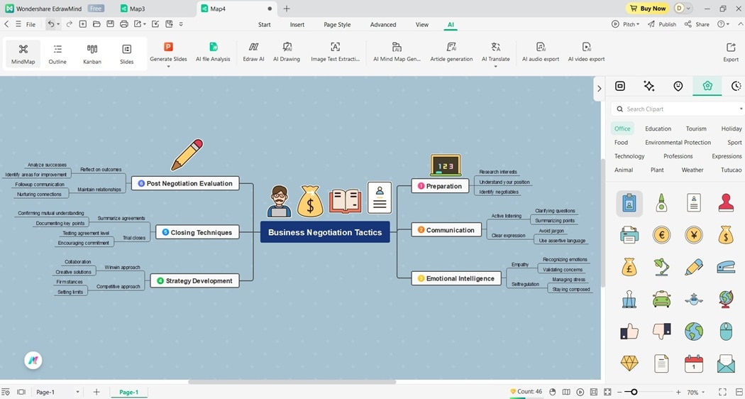Open the AI sparkle panel tab
Image resolution: width=745 pixels, height=399 pixels.
coord(649,86)
